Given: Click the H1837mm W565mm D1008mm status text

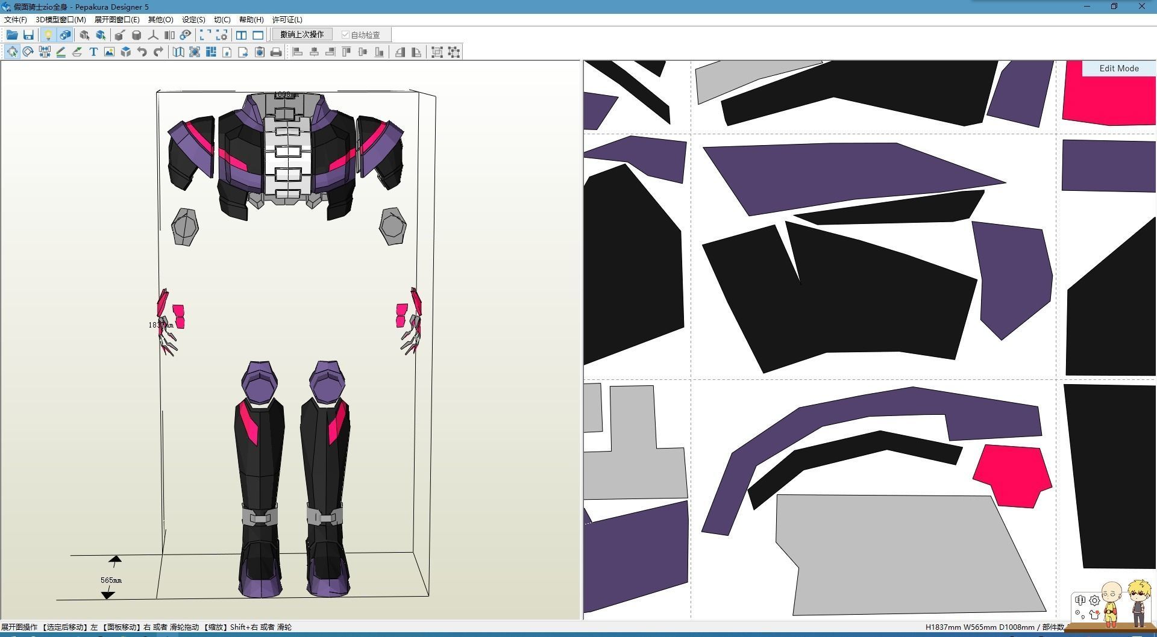Looking at the screenshot, I should 980,627.
